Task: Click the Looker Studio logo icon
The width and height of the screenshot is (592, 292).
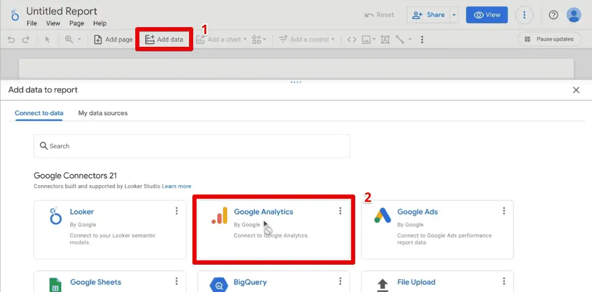Action: click(14, 15)
